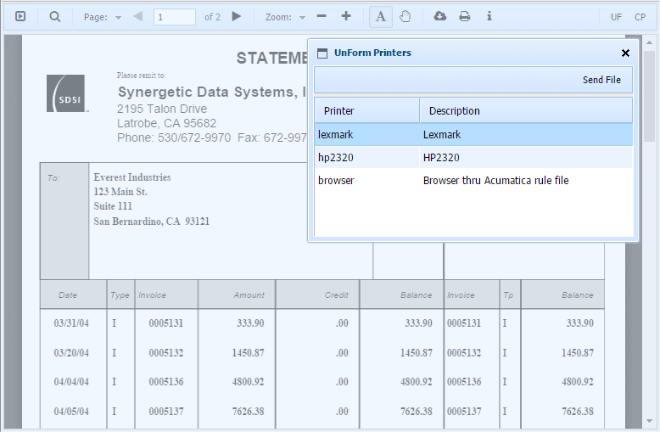Image resolution: width=660 pixels, height=432 pixels.
Task: Click the UF toolbar button
Action: pyautogui.click(x=616, y=17)
